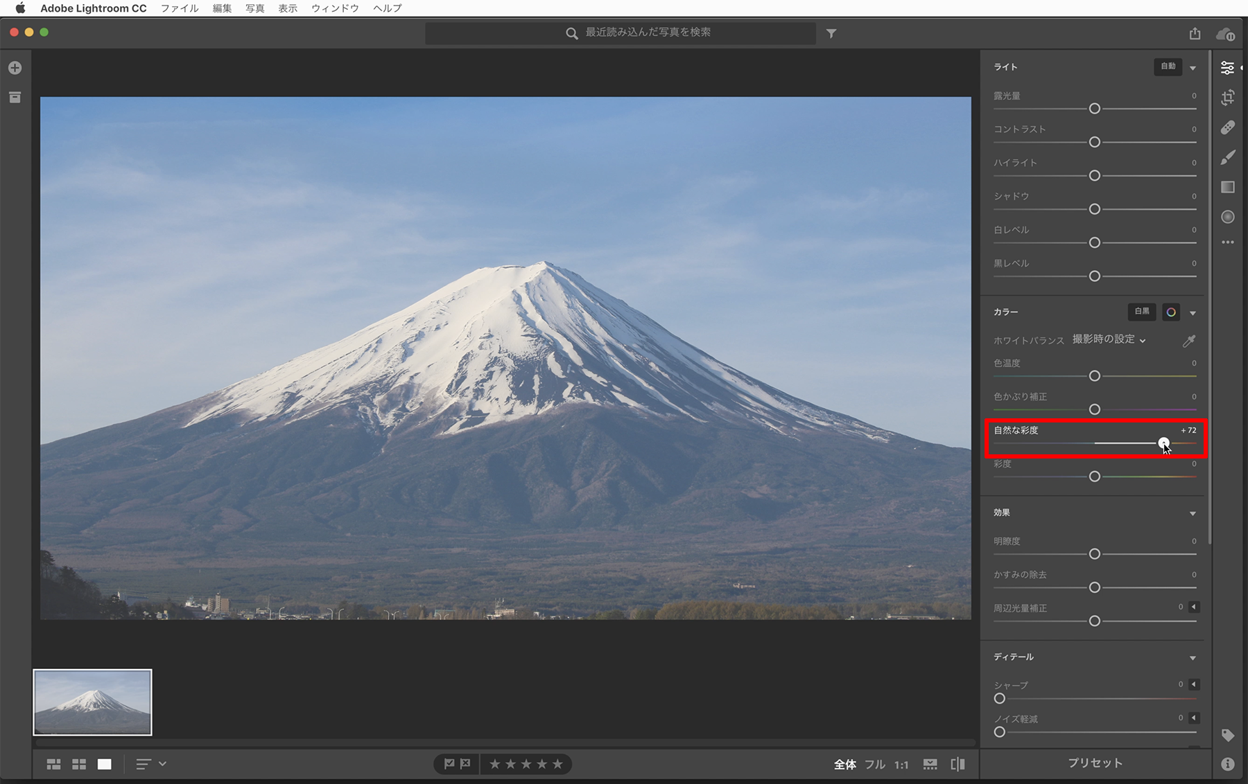Click the かすみの除去 slider handle
This screenshot has height=784, width=1248.
click(1095, 587)
